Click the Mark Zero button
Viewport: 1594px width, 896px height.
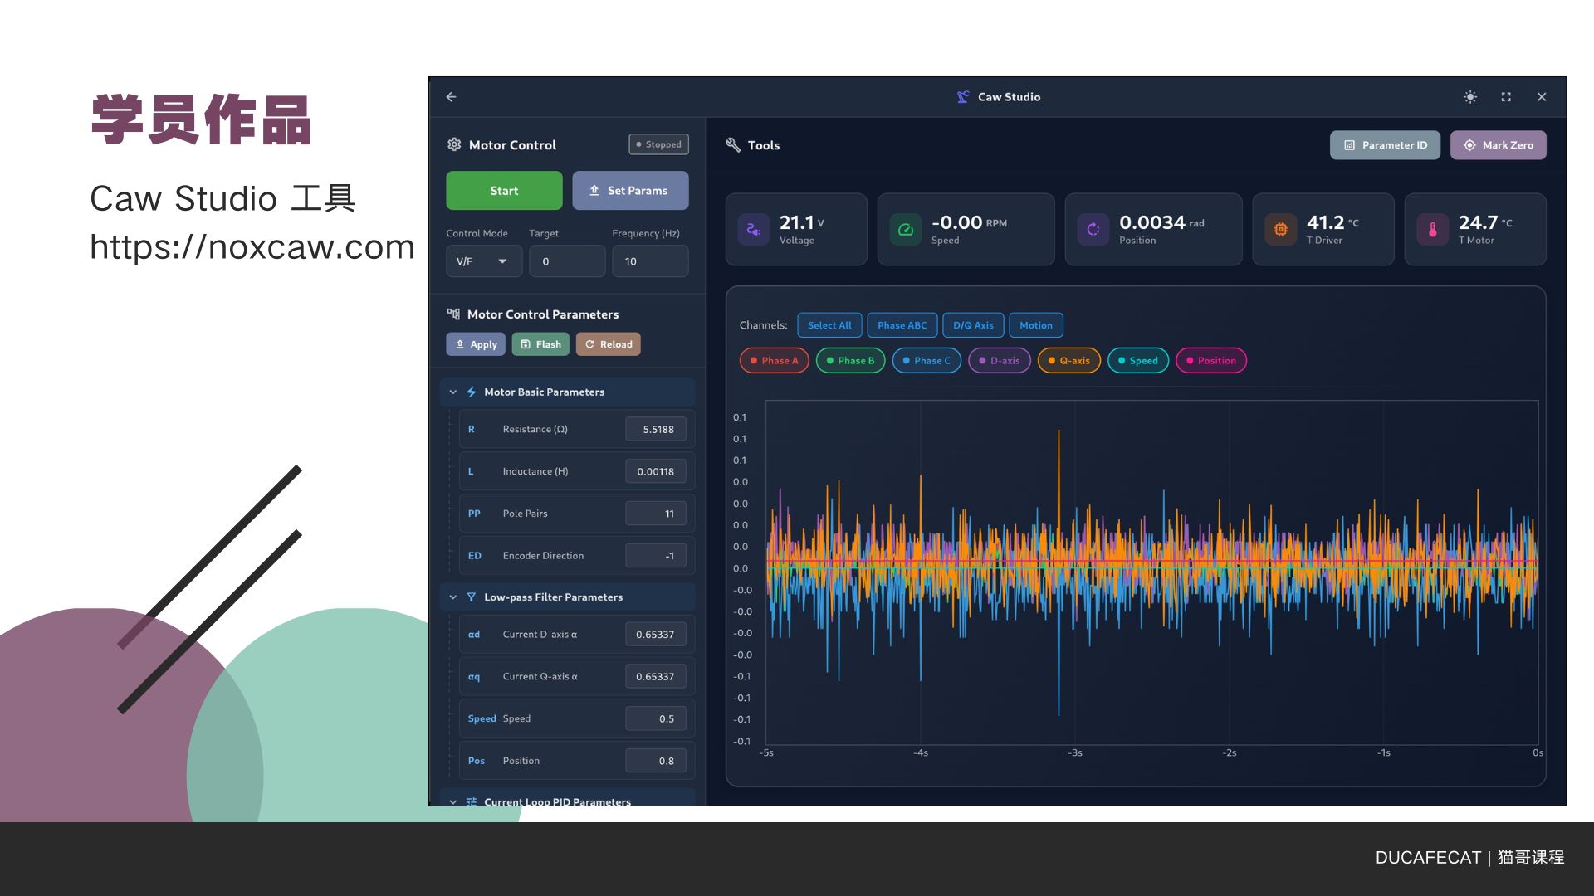tap(1499, 145)
